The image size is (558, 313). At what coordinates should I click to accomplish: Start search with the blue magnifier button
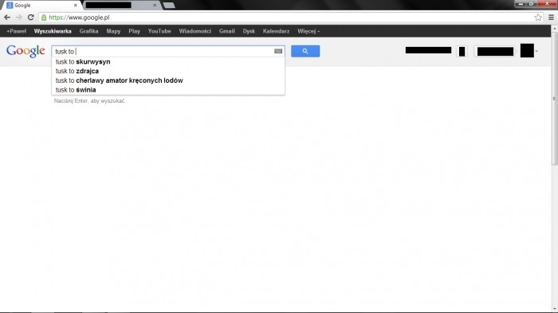(305, 51)
